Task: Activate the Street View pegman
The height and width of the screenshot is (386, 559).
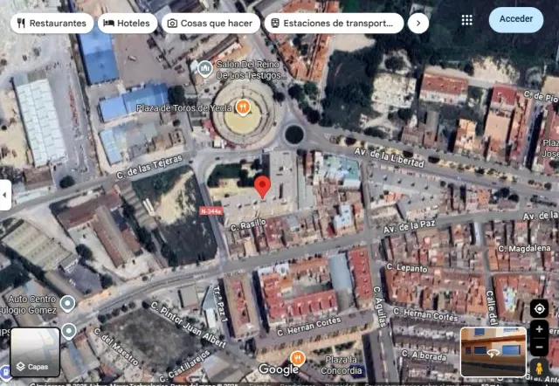Action: click(539, 369)
